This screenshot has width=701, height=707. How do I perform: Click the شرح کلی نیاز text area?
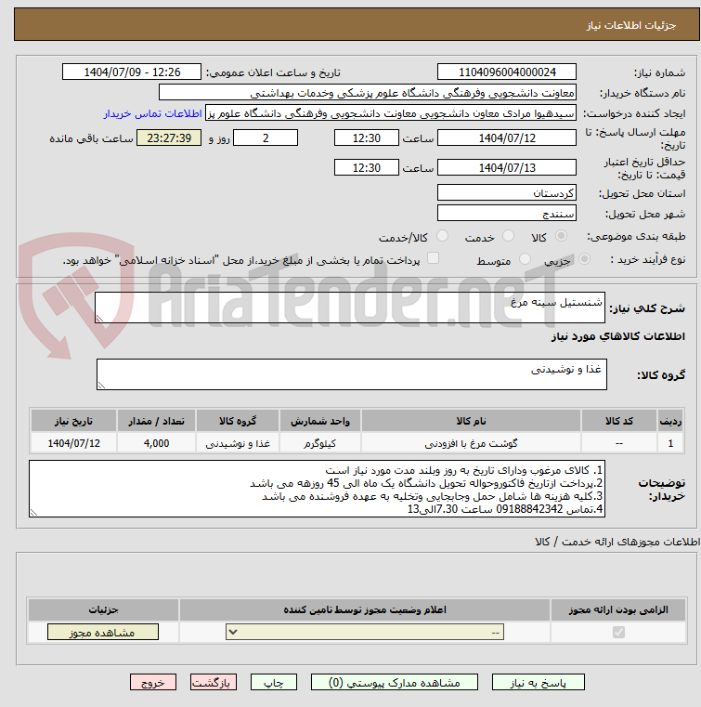pos(350,308)
